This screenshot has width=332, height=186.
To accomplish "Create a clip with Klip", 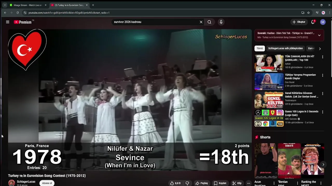I will (237, 183).
